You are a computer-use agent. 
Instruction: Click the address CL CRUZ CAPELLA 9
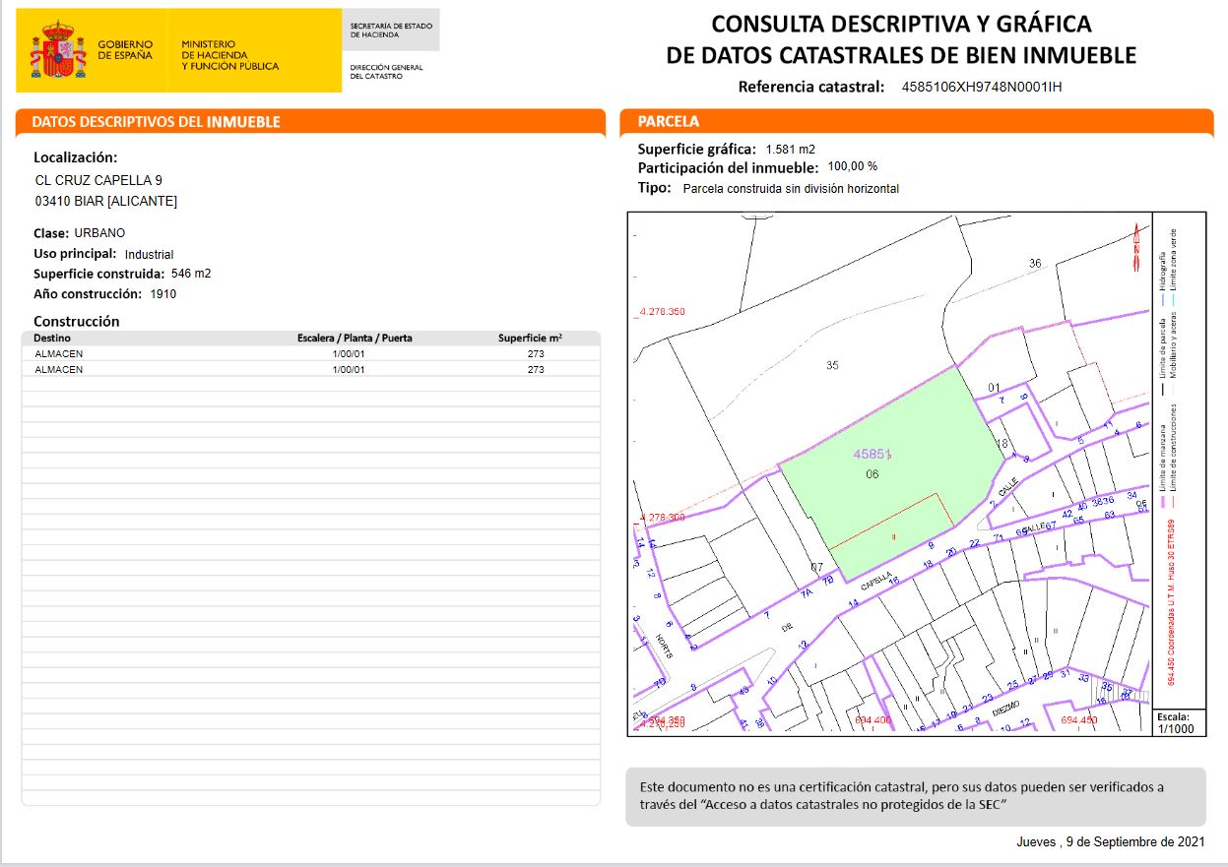98,181
